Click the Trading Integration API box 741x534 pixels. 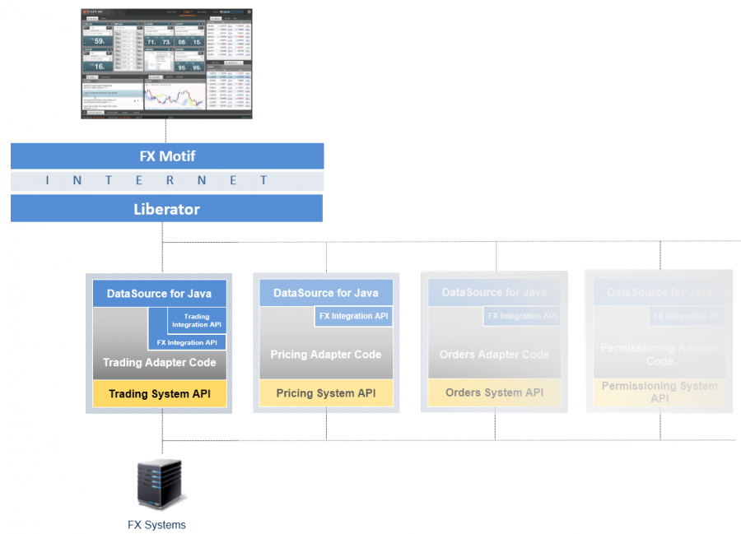pos(197,321)
